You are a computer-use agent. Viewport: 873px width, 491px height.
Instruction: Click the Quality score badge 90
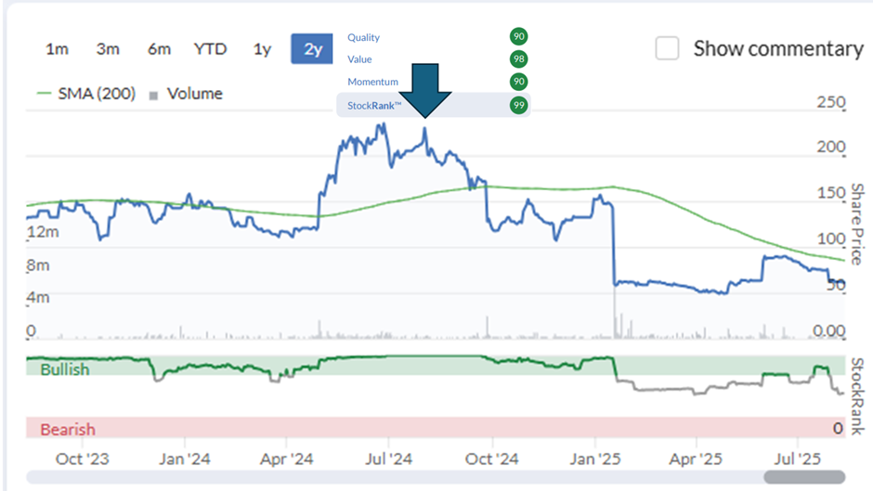click(x=518, y=37)
